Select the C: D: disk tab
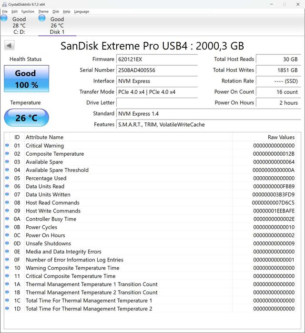 19,25
